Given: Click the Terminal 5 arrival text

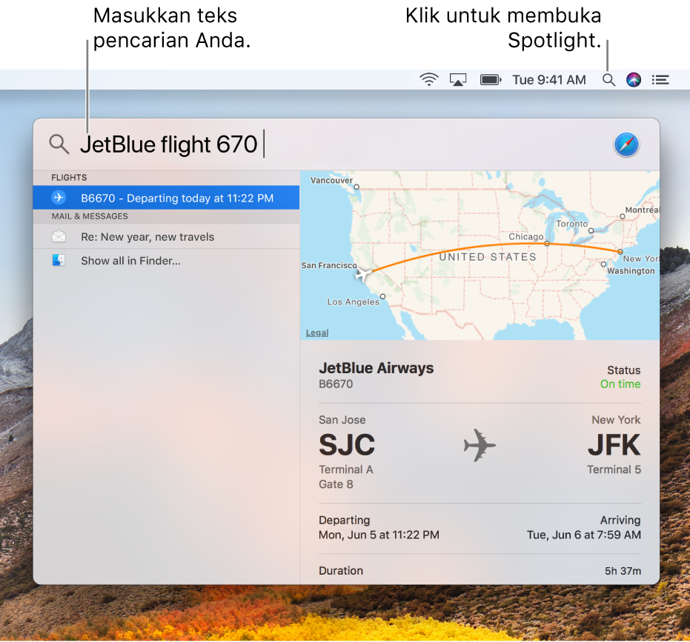Looking at the screenshot, I should tap(614, 469).
